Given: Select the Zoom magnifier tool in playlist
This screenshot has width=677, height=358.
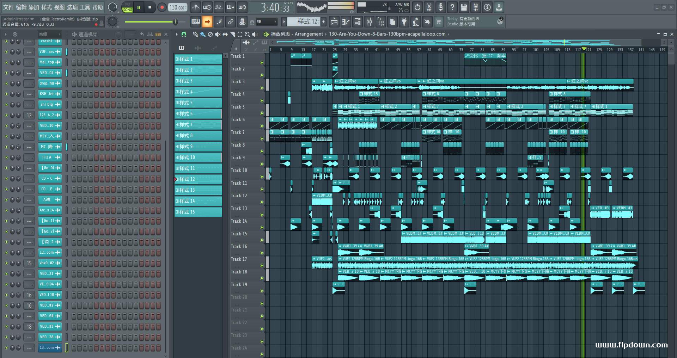Looking at the screenshot, I should pos(247,34).
